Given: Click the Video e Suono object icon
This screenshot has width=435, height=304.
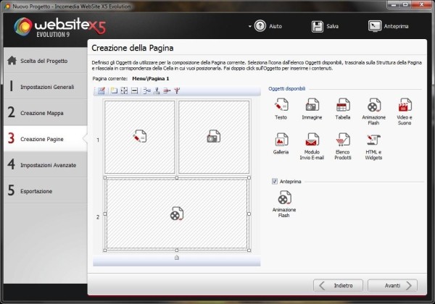Looking at the screenshot, I should (x=405, y=105).
